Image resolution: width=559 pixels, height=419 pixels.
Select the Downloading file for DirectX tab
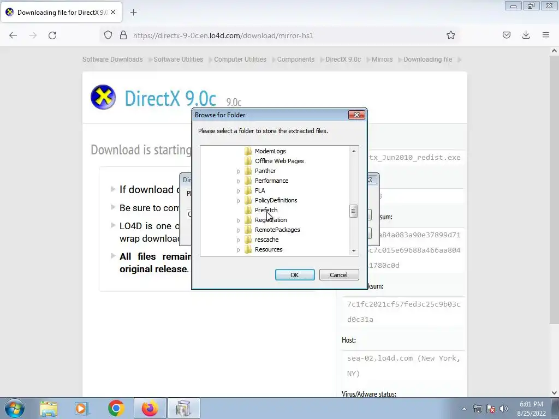pos(61,12)
